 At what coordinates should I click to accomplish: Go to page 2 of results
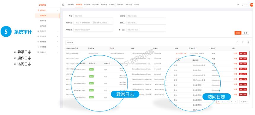coord(223,102)
